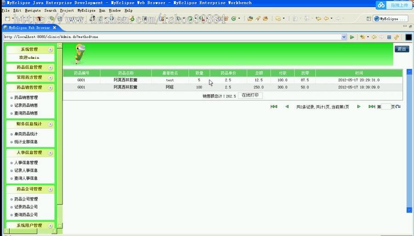Click the New file icon in the main toolbar
This screenshot has width=414, height=236.
click(8, 19)
